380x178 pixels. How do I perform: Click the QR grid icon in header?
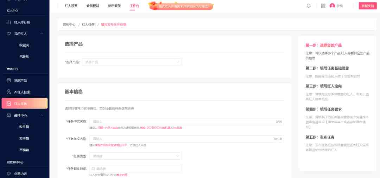tap(323, 6)
